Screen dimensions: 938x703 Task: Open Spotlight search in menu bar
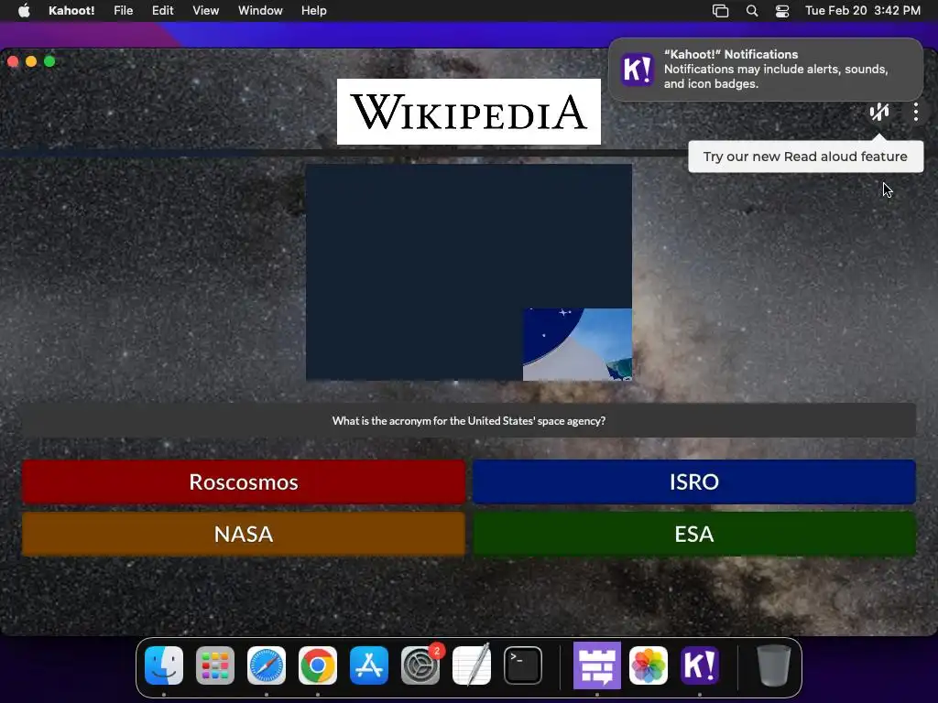[752, 11]
